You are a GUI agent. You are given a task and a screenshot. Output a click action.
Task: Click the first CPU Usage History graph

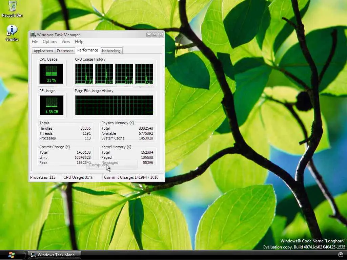pos(84,74)
